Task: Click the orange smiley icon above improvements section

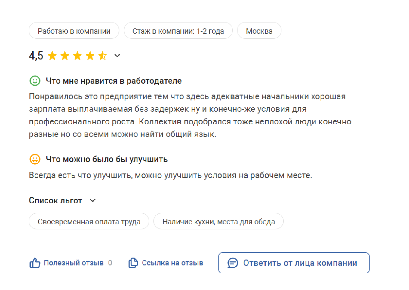Action: [35, 159]
